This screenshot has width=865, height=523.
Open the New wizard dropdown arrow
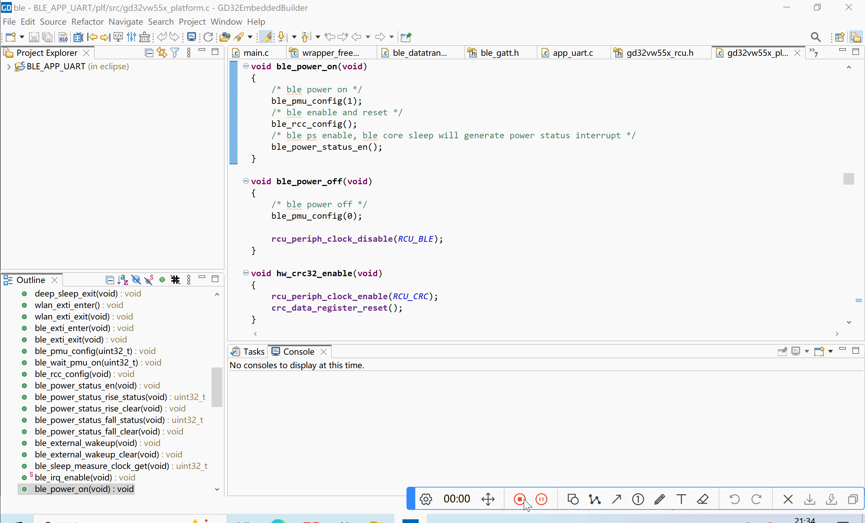(x=22, y=37)
